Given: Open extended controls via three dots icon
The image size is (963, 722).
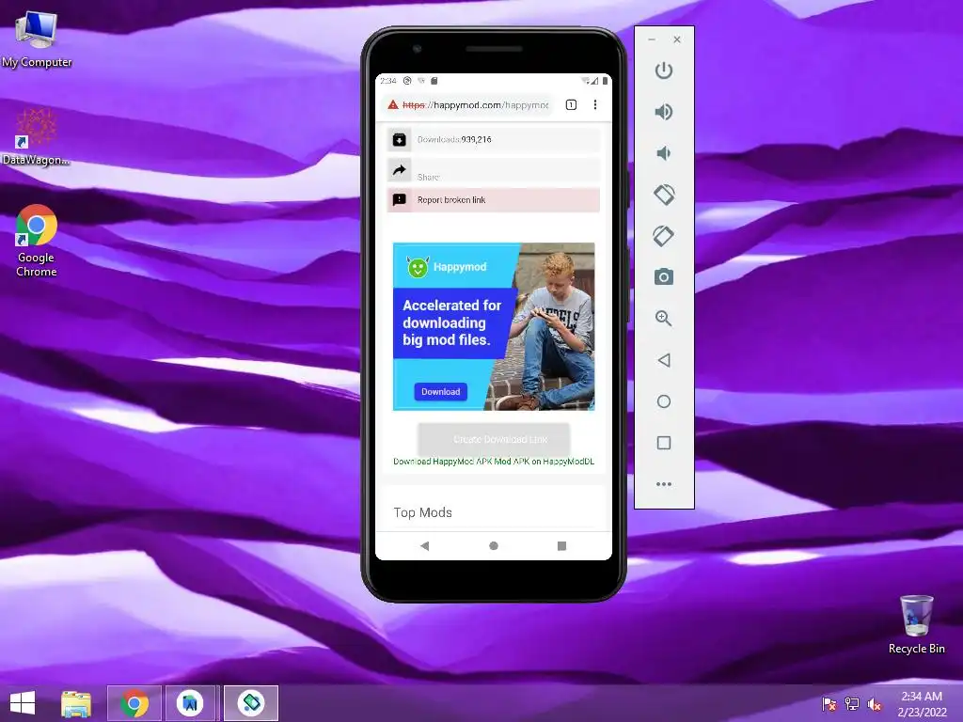Looking at the screenshot, I should pyautogui.click(x=663, y=484).
